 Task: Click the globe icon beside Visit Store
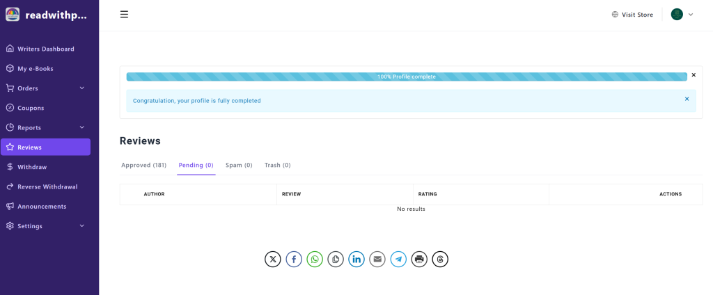[615, 14]
